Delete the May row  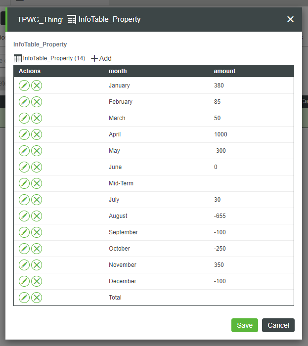point(37,151)
